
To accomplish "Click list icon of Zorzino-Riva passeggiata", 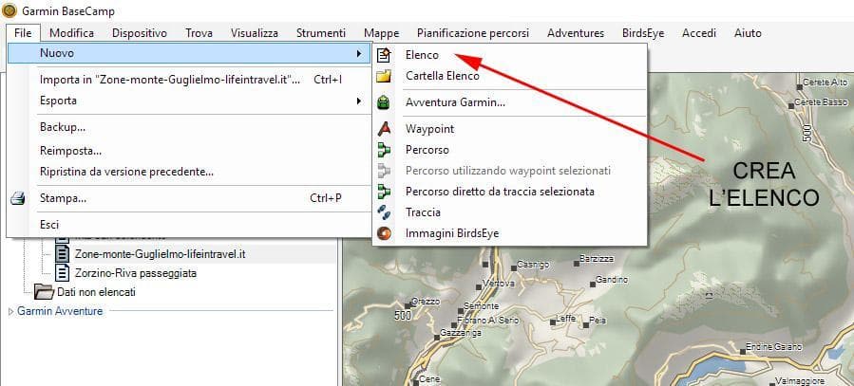I will pyautogui.click(x=63, y=272).
